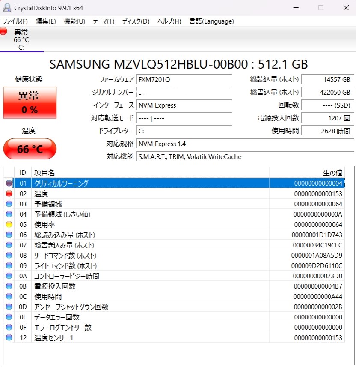Open the ヘルプ(H) menu

[169, 21]
